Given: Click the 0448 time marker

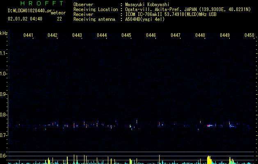Looking at the screenshot, I should [x=200, y=35].
